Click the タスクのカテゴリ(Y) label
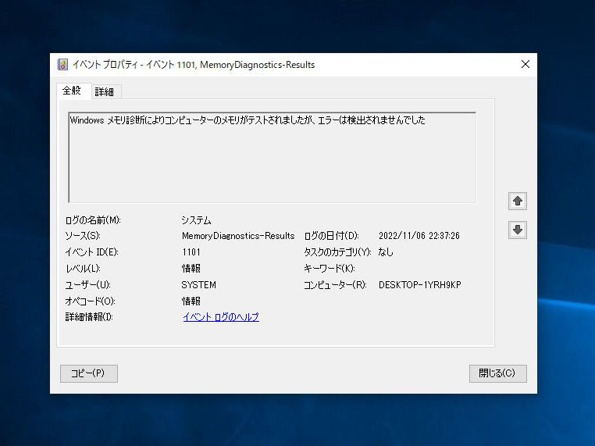 338,252
